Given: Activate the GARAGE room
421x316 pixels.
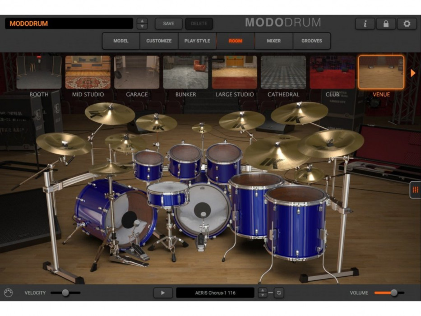Looking at the screenshot, I should [136, 72].
